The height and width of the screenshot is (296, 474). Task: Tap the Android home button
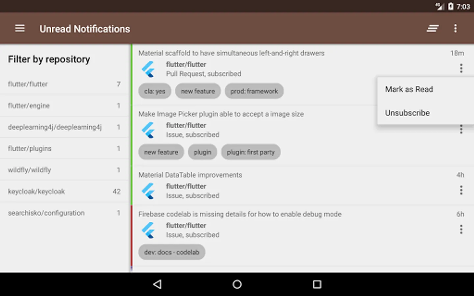237,284
